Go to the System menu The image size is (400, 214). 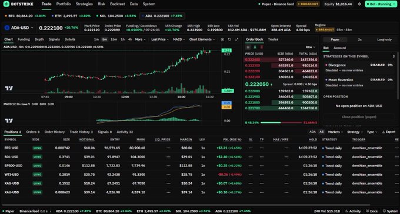tap(149, 4)
